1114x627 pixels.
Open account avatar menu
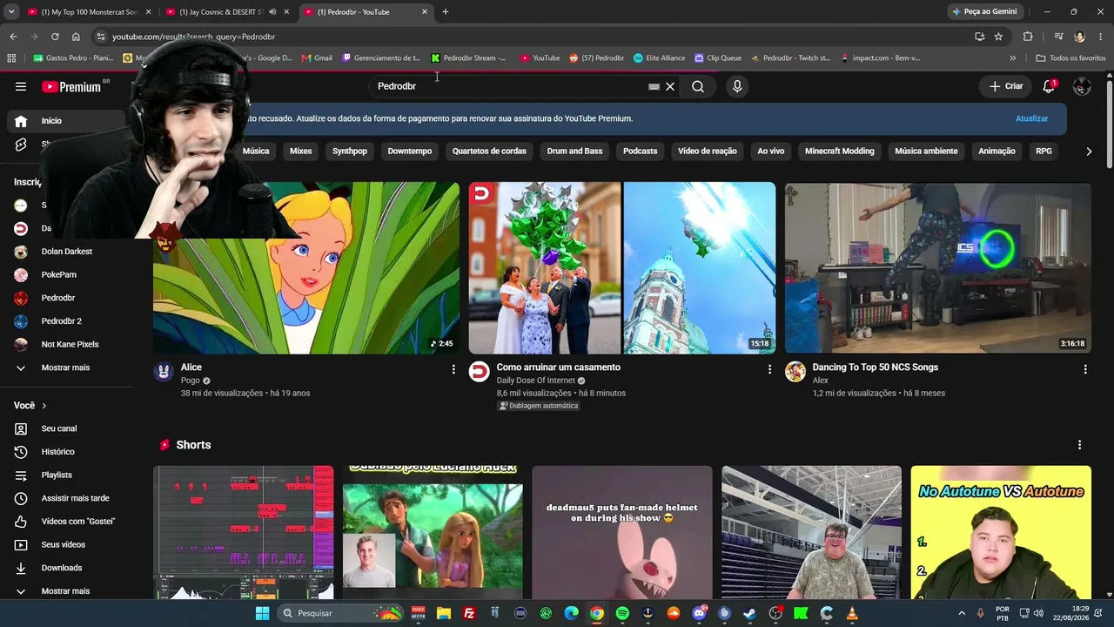click(1082, 86)
